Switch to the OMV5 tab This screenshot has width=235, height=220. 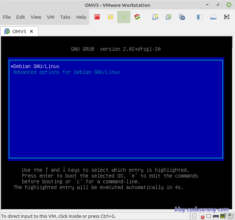(x=19, y=31)
